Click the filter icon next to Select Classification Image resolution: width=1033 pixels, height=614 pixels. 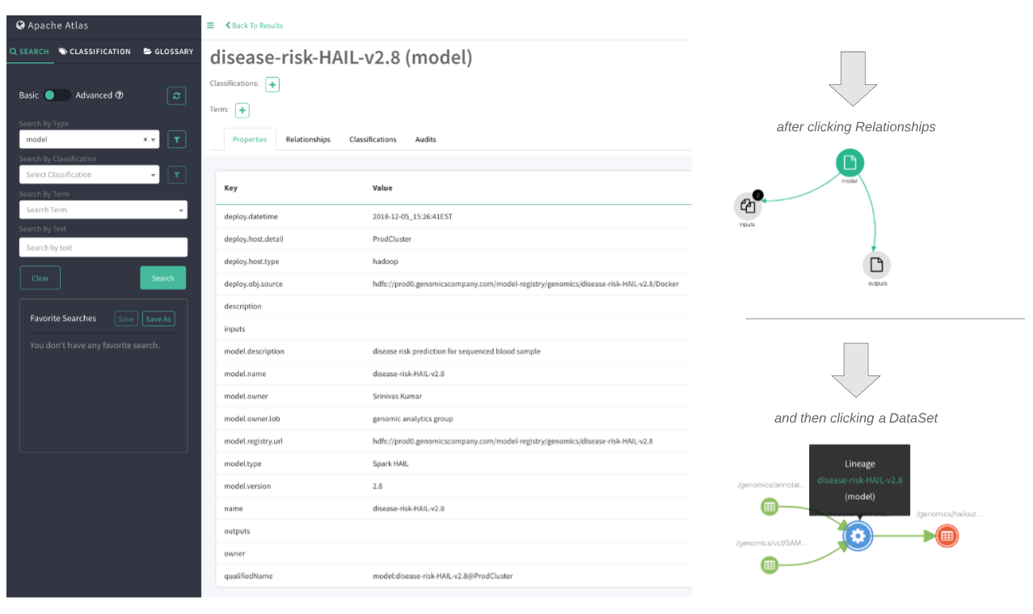176,174
